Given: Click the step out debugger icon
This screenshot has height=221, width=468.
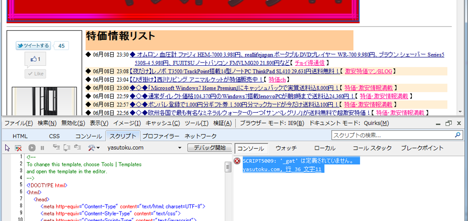Looking at the screenshot, I should 78,147.
